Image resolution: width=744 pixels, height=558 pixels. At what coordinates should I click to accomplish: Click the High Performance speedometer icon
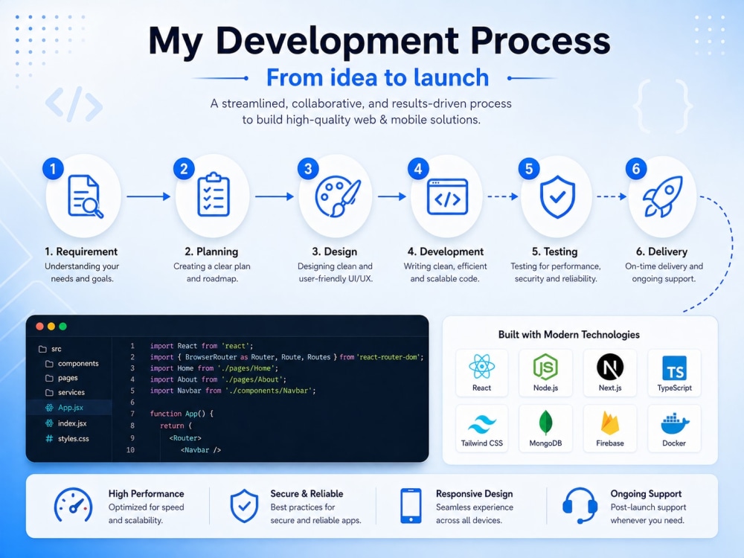click(x=73, y=505)
